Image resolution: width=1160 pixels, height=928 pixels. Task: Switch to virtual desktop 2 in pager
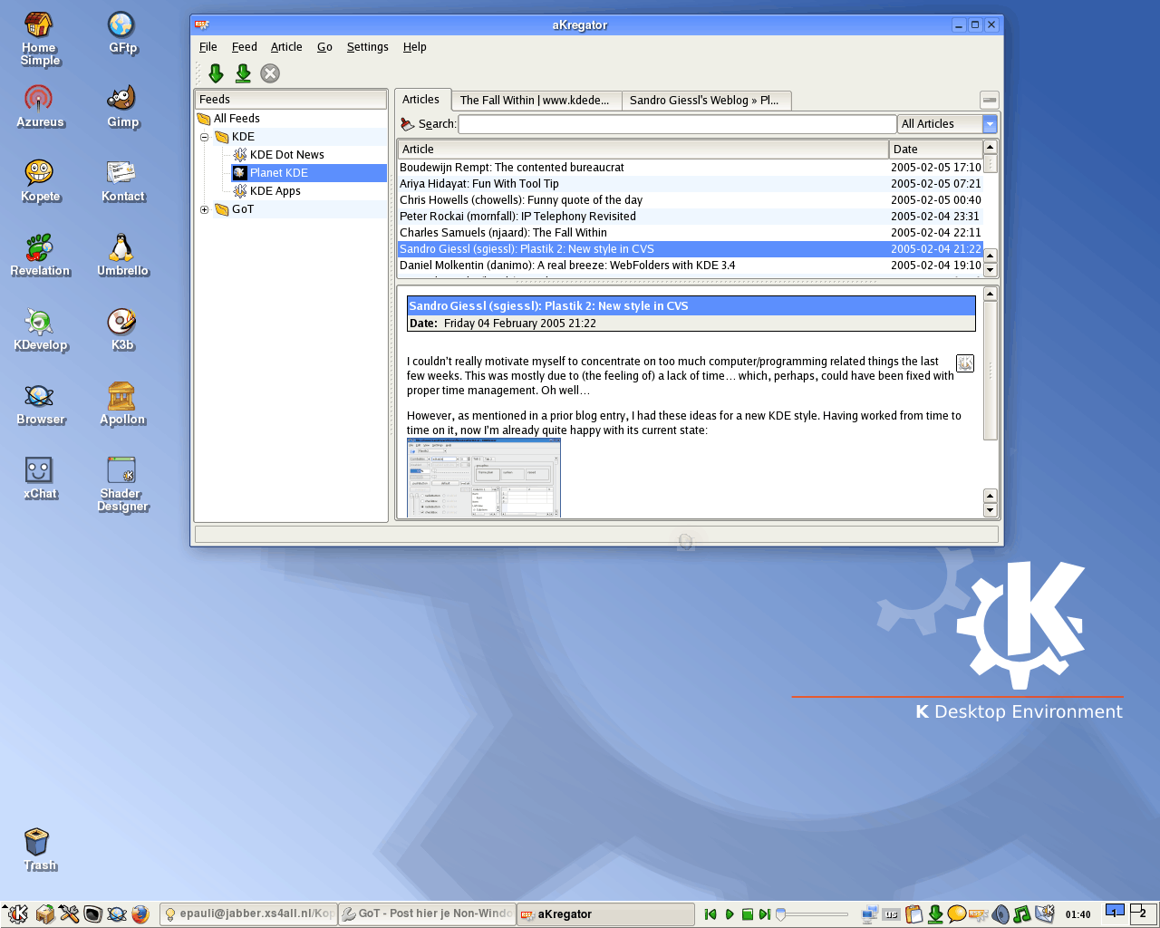coord(1143,913)
